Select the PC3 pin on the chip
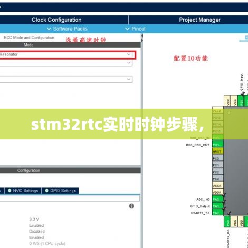This screenshot has height=248, width=248. point(218,179)
